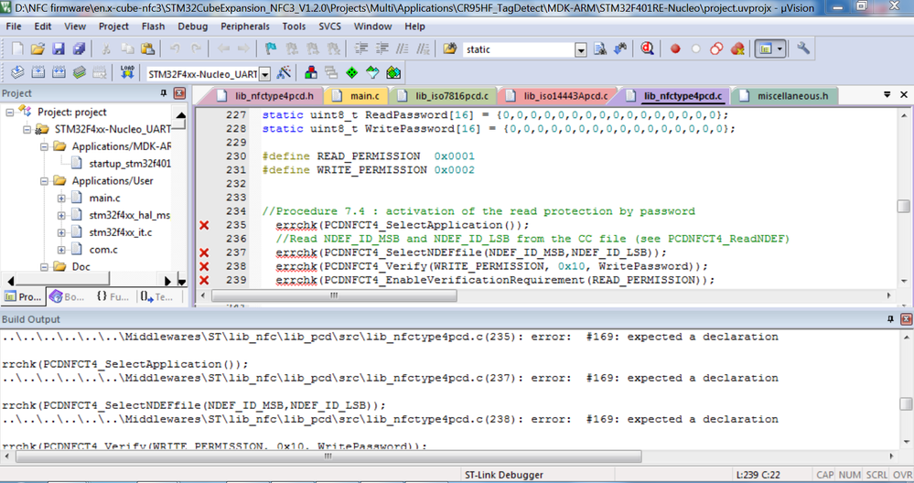Open the editor tabs list dropdown
Viewport: 914px width, 483px height.
pyautogui.click(x=887, y=94)
